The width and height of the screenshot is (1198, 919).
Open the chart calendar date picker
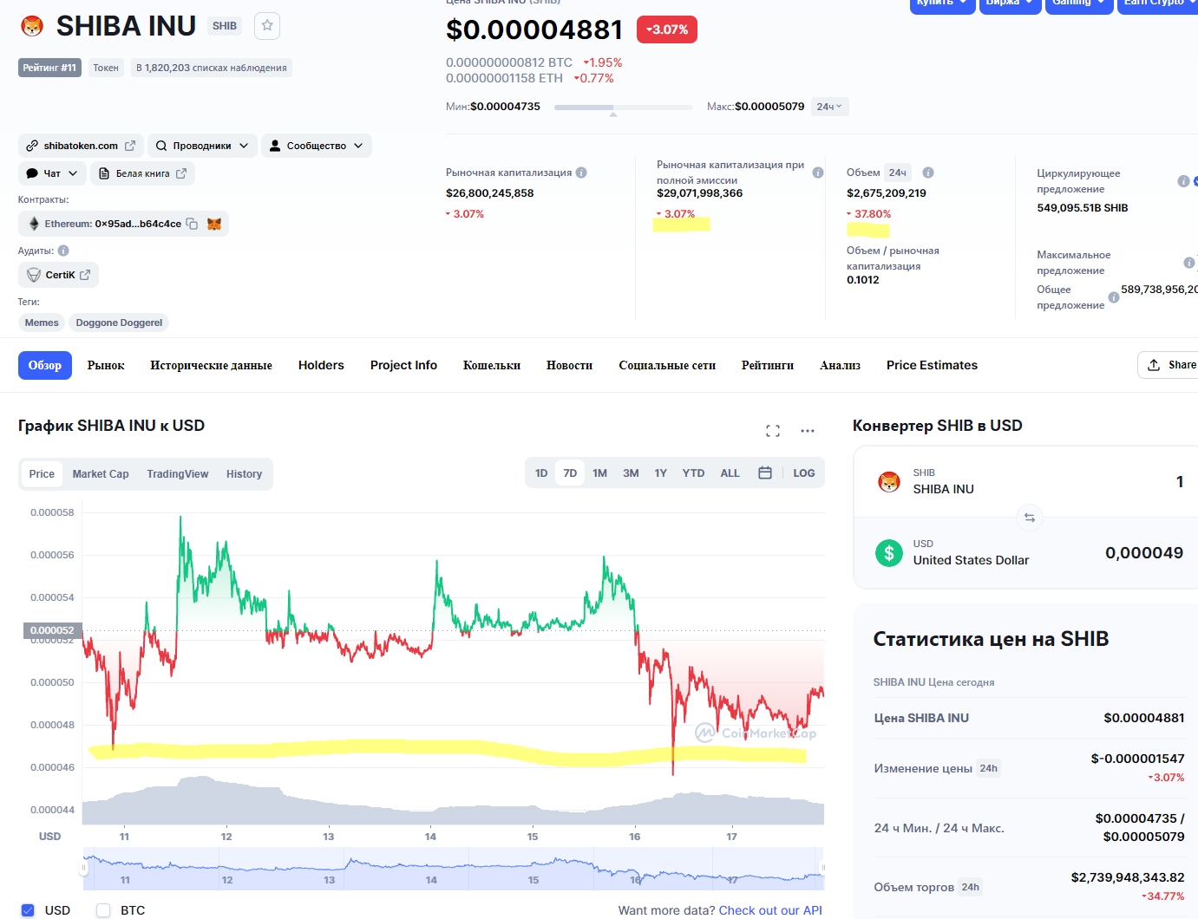tap(765, 473)
